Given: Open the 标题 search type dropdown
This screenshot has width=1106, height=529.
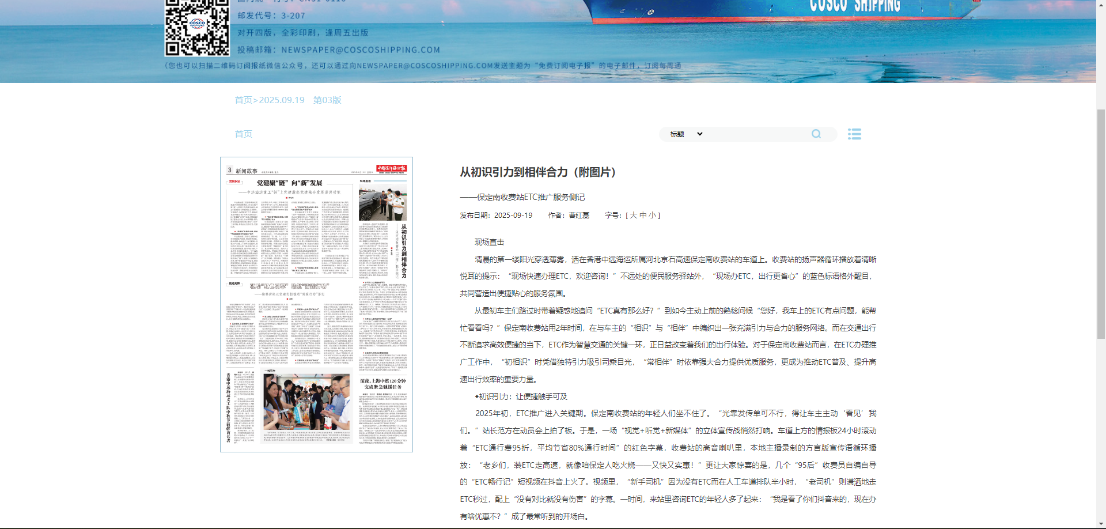Looking at the screenshot, I should pos(685,134).
